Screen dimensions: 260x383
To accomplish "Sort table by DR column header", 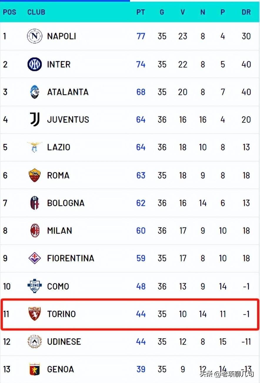I will point(246,12).
